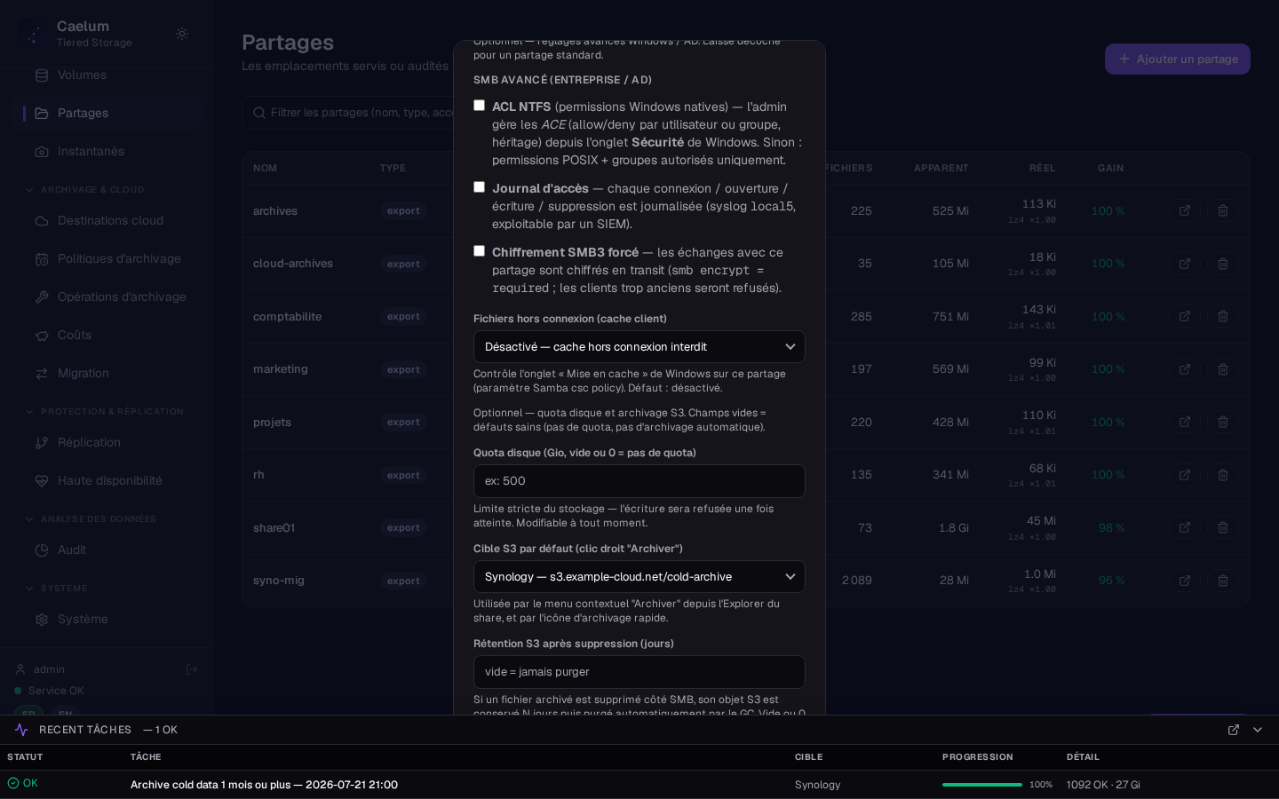Viewport: 1279px width, 799px height.
Task: Sort shares by the Apparent column header
Action: coord(941,168)
